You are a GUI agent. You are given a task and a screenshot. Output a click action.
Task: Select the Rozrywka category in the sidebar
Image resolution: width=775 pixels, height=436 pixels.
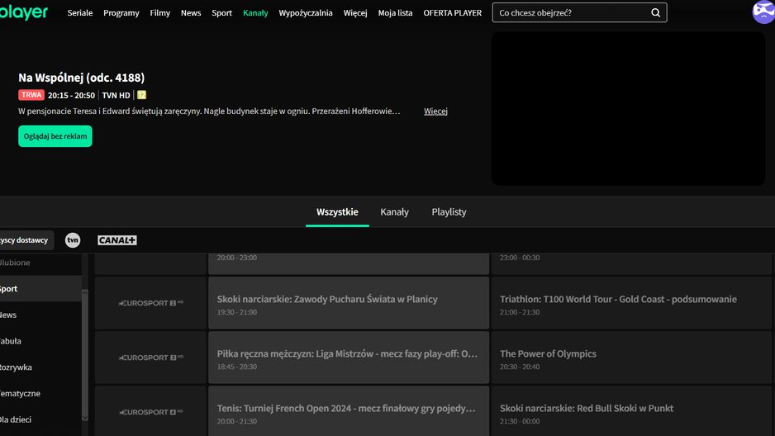(x=17, y=367)
